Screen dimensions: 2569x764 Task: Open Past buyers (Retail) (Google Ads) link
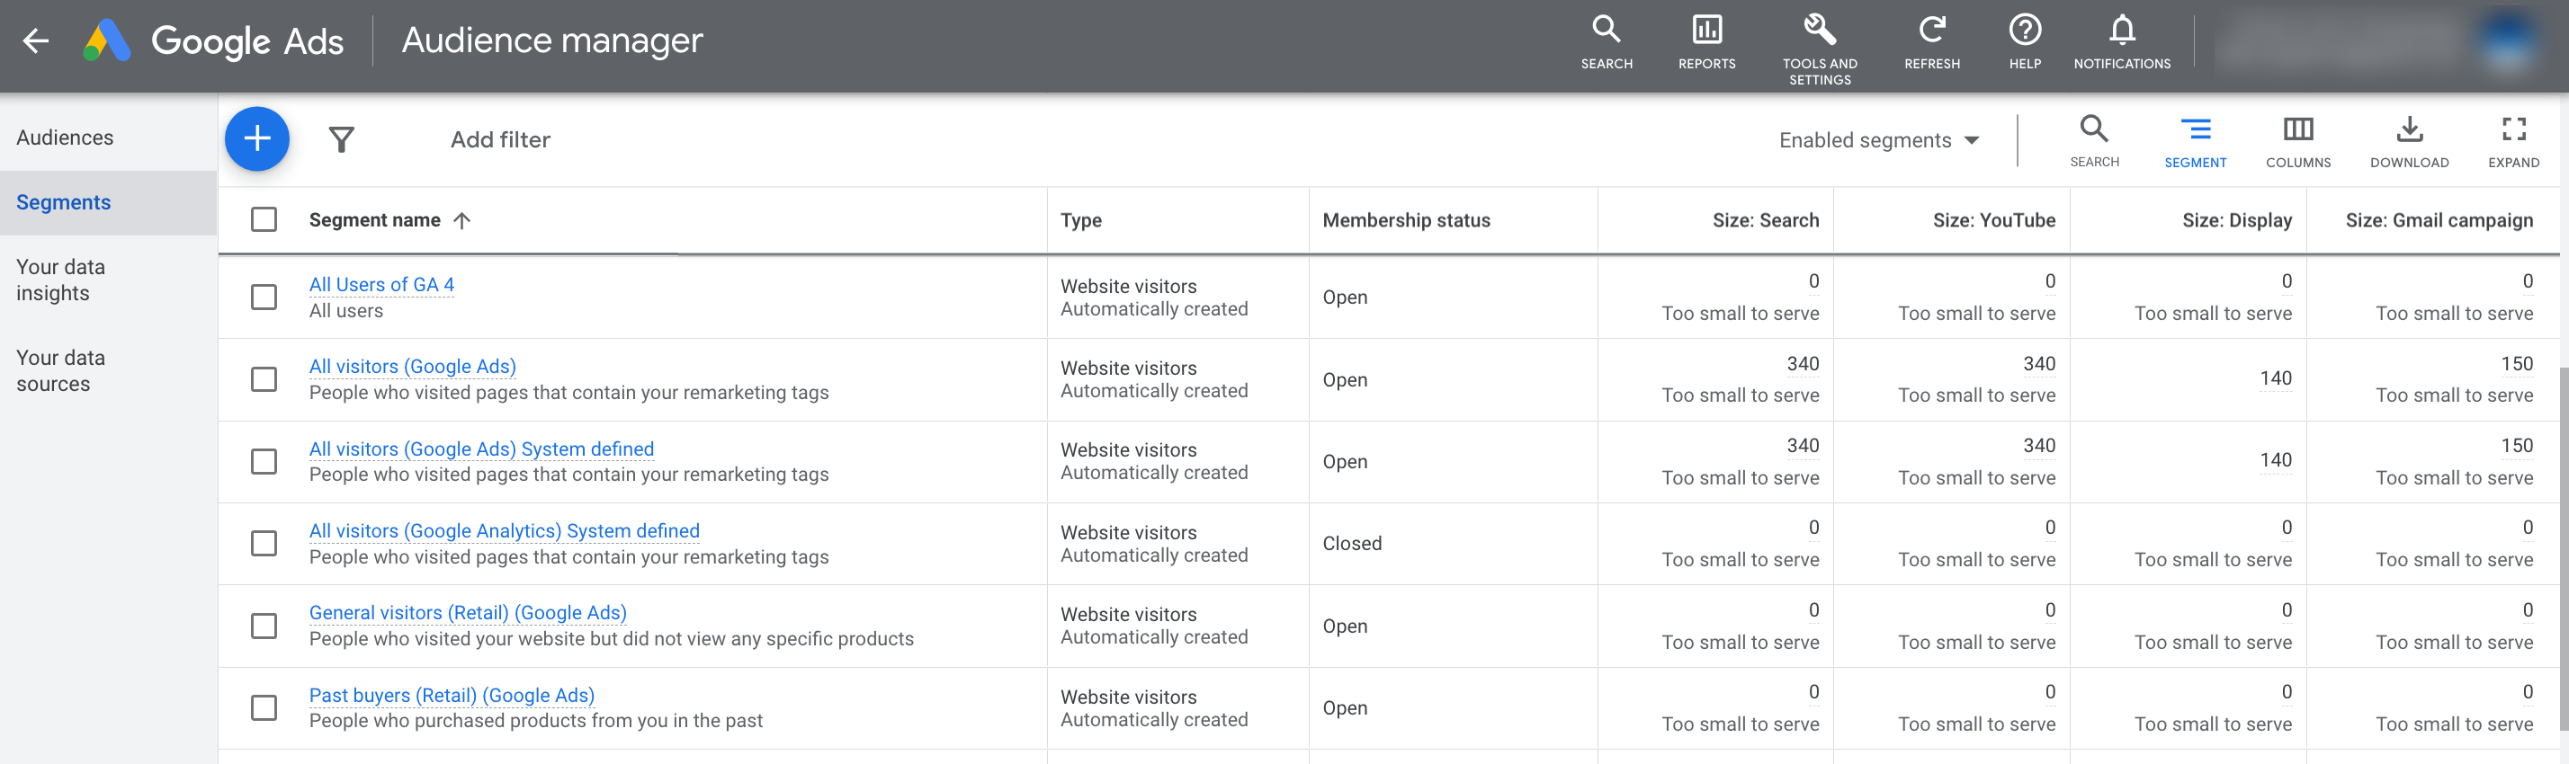[x=451, y=696]
